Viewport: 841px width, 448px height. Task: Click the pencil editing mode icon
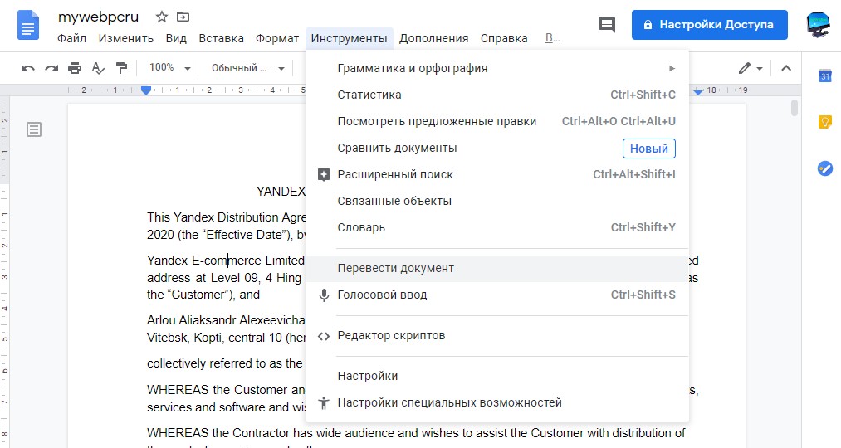click(744, 68)
